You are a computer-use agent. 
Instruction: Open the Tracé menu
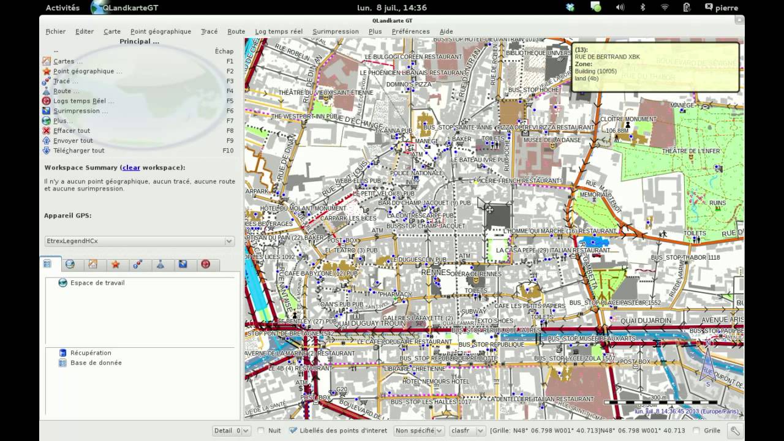209,31
